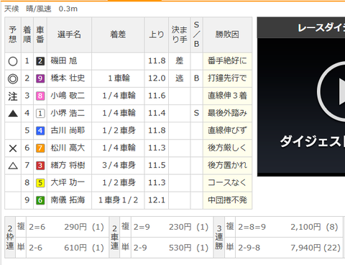Click the 着差 column header
The image size is (345, 265).
[118, 35]
